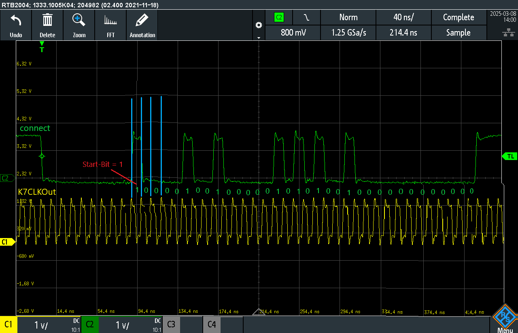Click the K7CLKOut waveform label
This screenshot has width=518, height=333.
(37, 192)
